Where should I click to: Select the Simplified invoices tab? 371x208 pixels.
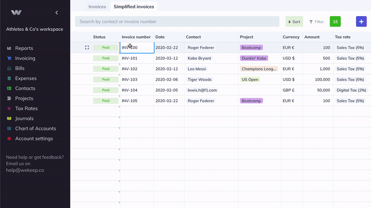(134, 7)
